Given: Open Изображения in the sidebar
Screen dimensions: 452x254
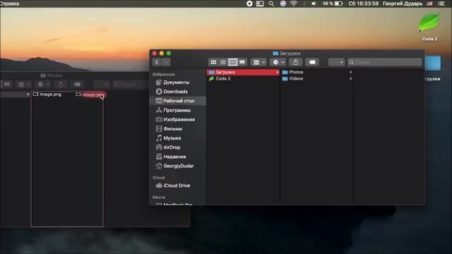Looking at the screenshot, I should tap(179, 119).
